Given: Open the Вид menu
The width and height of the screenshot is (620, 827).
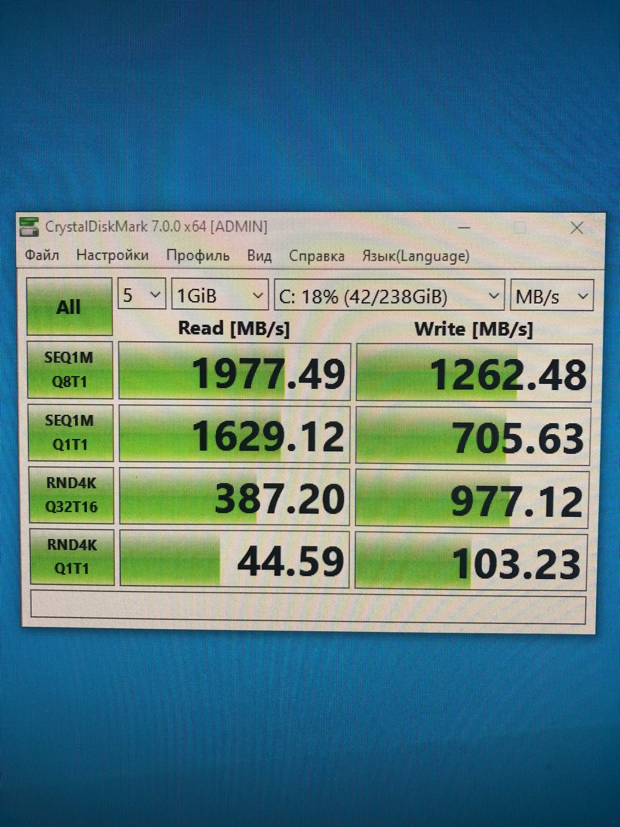Looking at the screenshot, I should click(259, 256).
